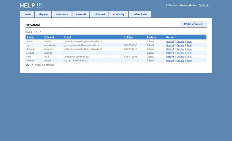This screenshot has width=232, height=141.
Task: Click the Řádek 1-6 z 6 text
Action: coord(33,32)
